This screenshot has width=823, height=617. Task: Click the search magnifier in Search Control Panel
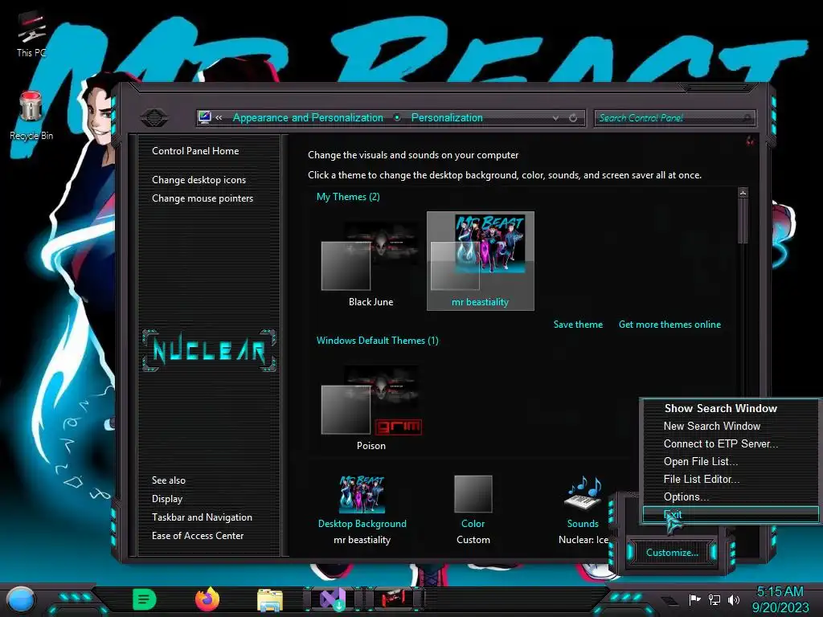click(x=747, y=118)
